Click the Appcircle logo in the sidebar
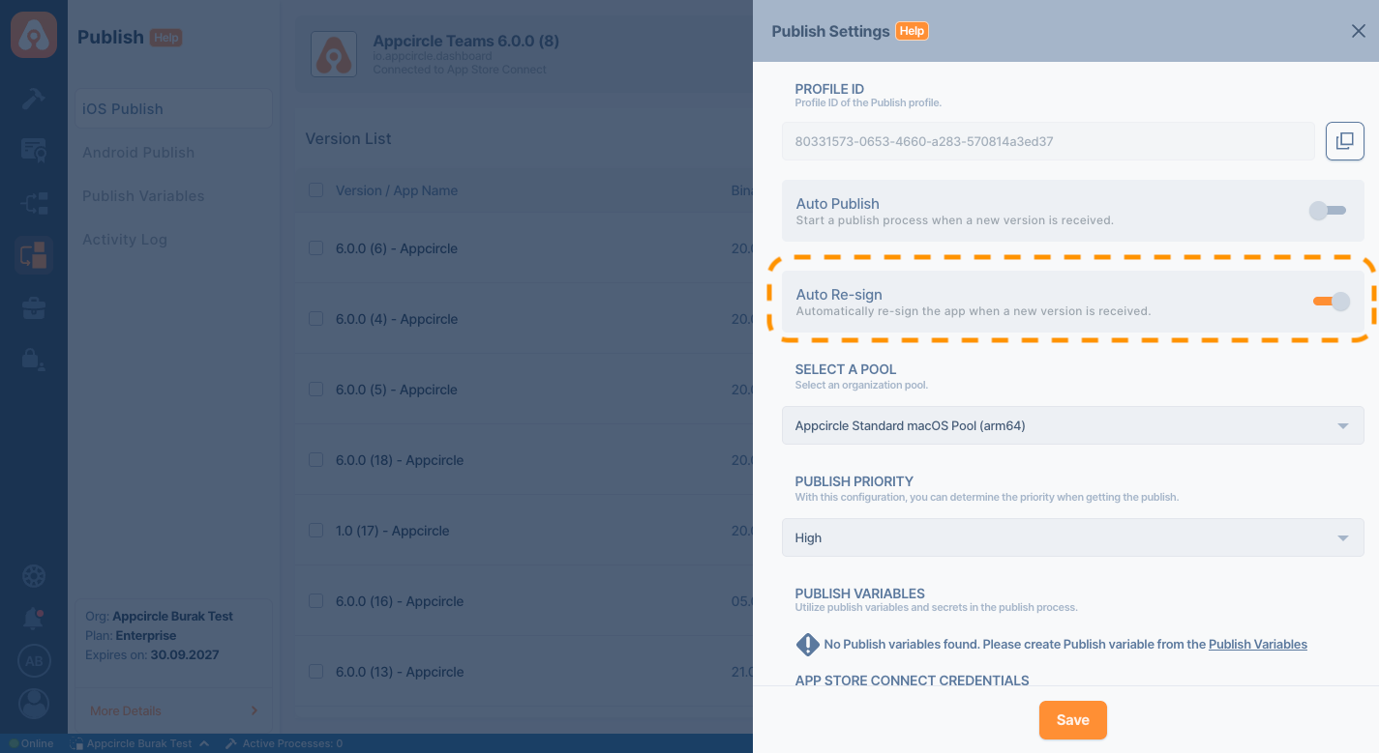The height and width of the screenshot is (753, 1379). [x=34, y=34]
